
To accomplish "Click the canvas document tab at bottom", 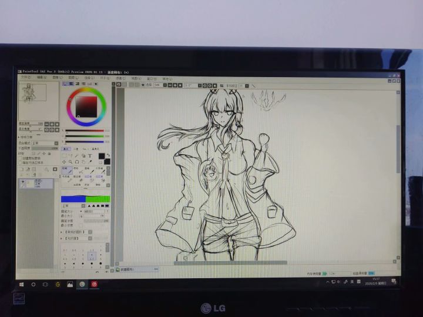I will coord(137,269).
